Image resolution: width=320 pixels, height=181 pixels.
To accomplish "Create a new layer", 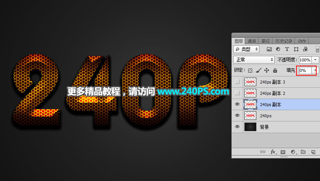I will point(313,152).
